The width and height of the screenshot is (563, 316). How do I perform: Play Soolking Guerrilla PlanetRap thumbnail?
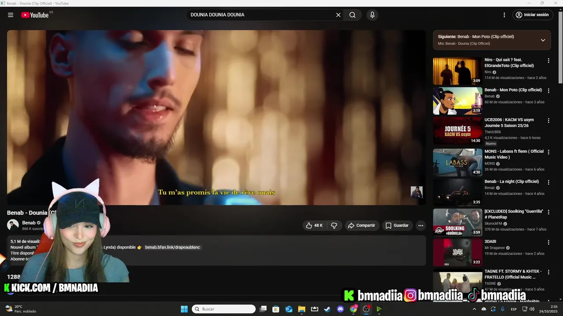click(457, 222)
